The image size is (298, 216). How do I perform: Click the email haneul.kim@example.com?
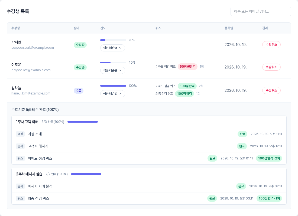tap(31, 93)
